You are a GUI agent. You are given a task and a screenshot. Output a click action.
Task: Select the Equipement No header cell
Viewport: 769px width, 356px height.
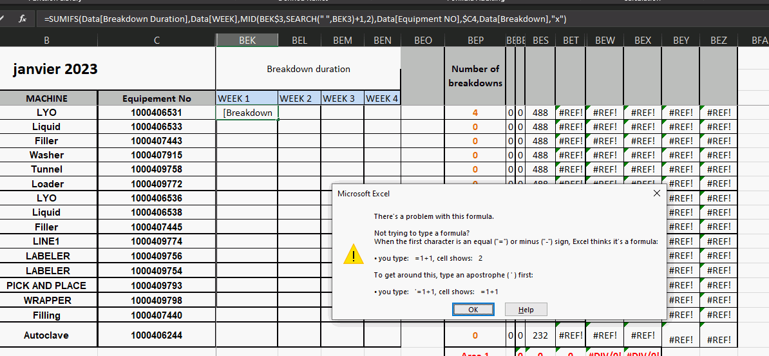157,98
